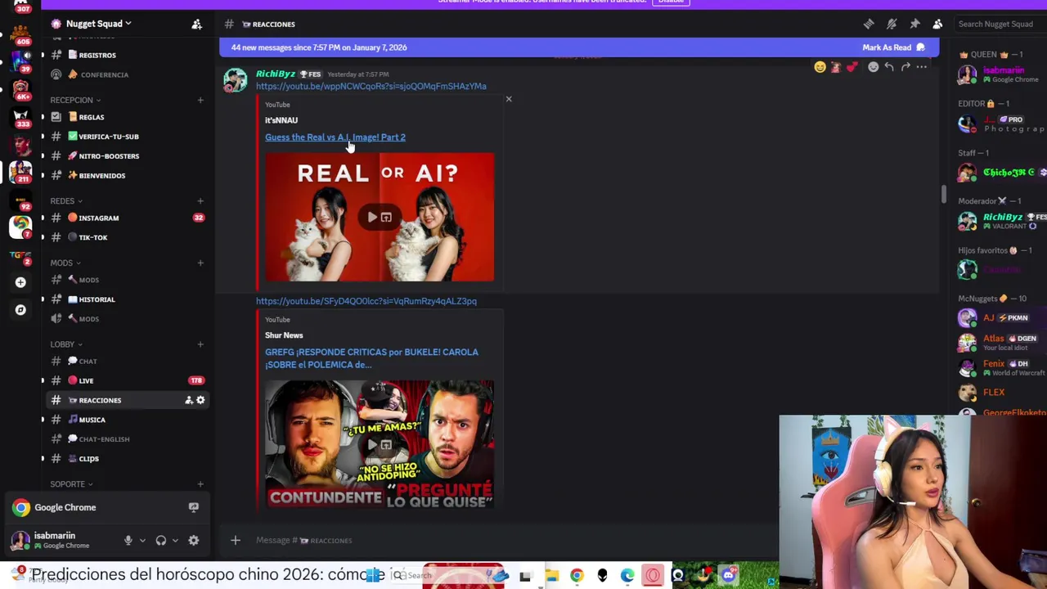Image resolution: width=1047 pixels, height=589 pixels.
Task: Open More message options ellipsis
Action: pyautogui.click(x=922, y=67)
